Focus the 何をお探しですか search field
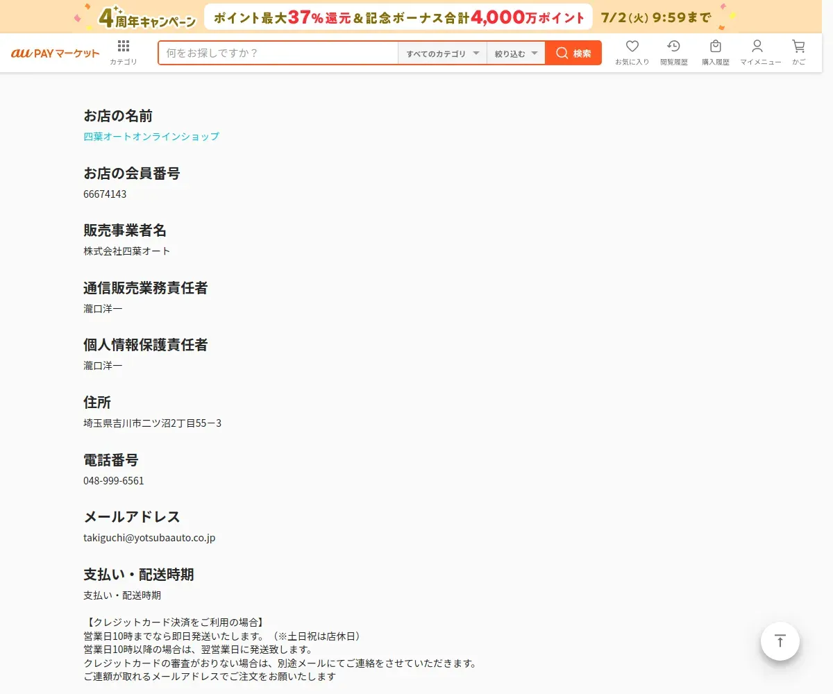This screenshot has width=833, height=694. coord(278,53)
